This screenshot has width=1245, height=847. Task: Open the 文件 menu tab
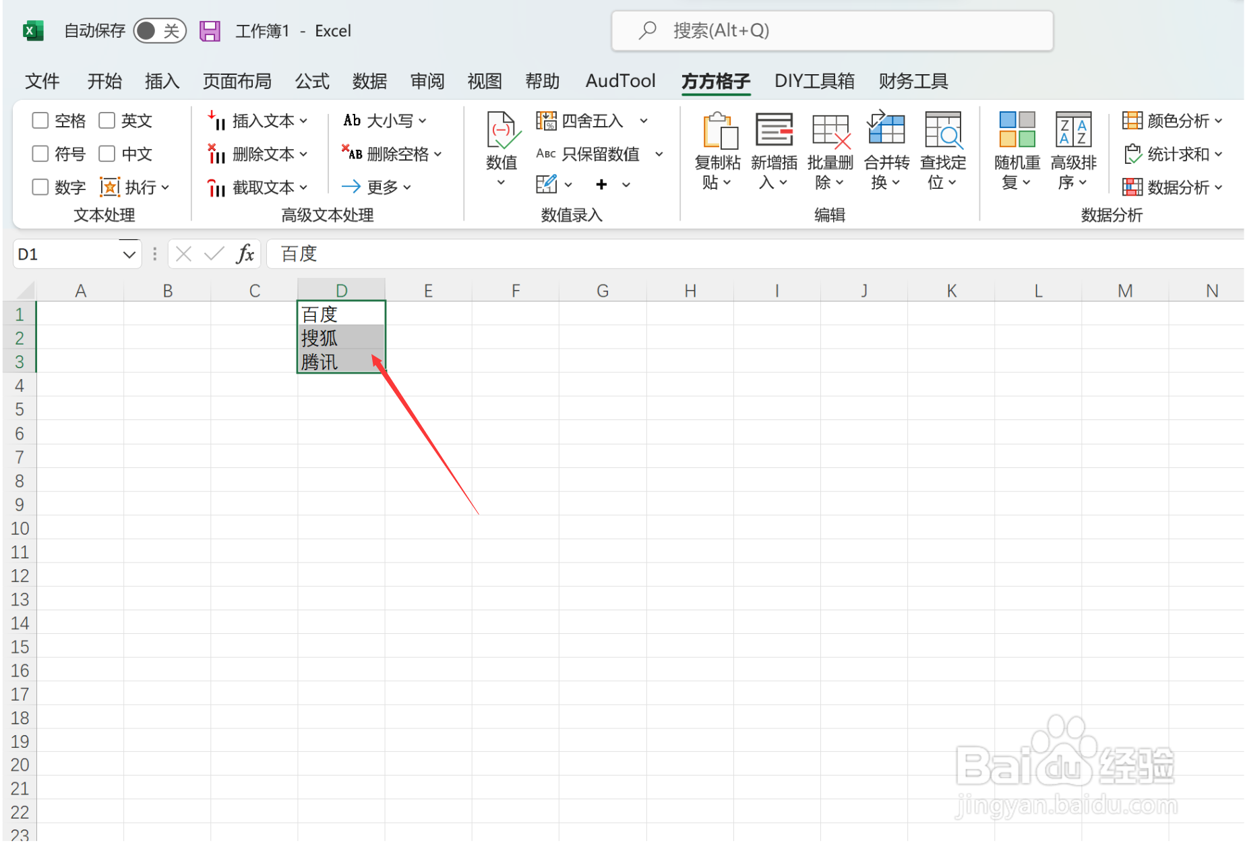(x=42, y=82)
